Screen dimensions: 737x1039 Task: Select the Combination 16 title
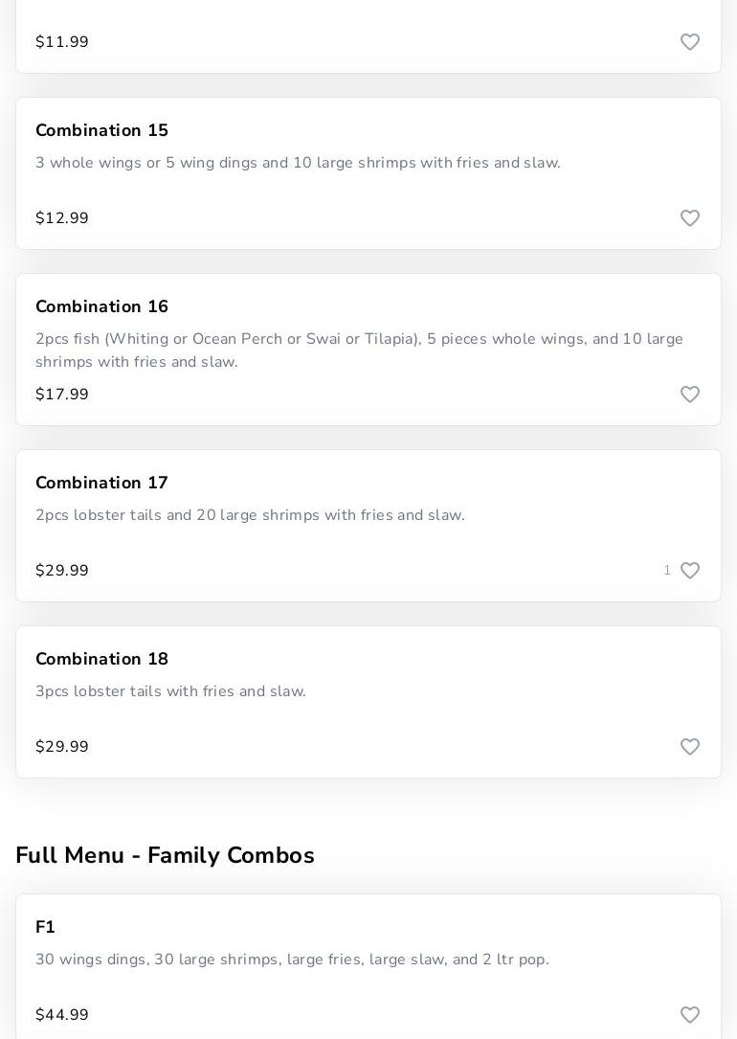pyautogui.click(x=101, y=306)
